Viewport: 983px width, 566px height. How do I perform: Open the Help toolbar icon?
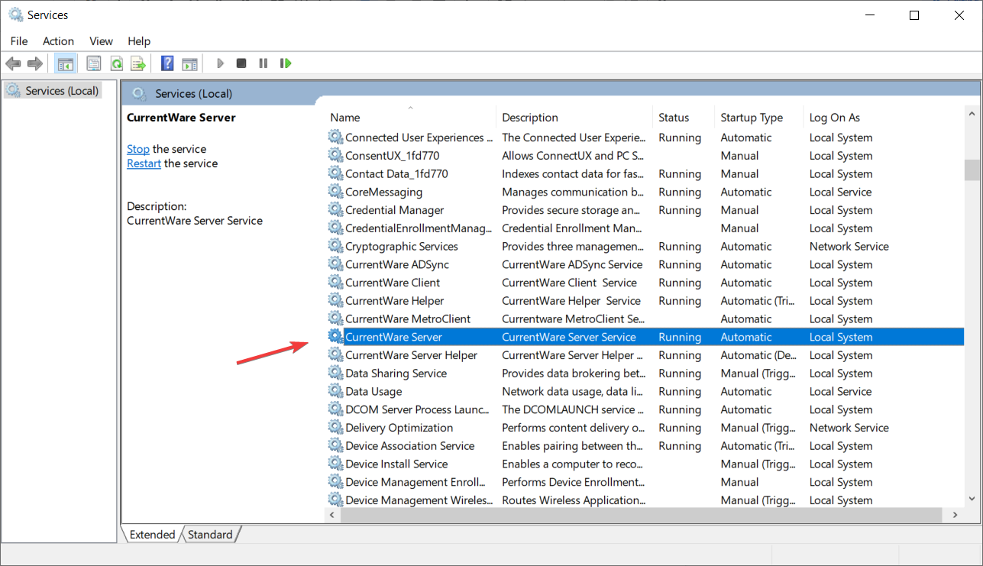[x=167, y=63]
